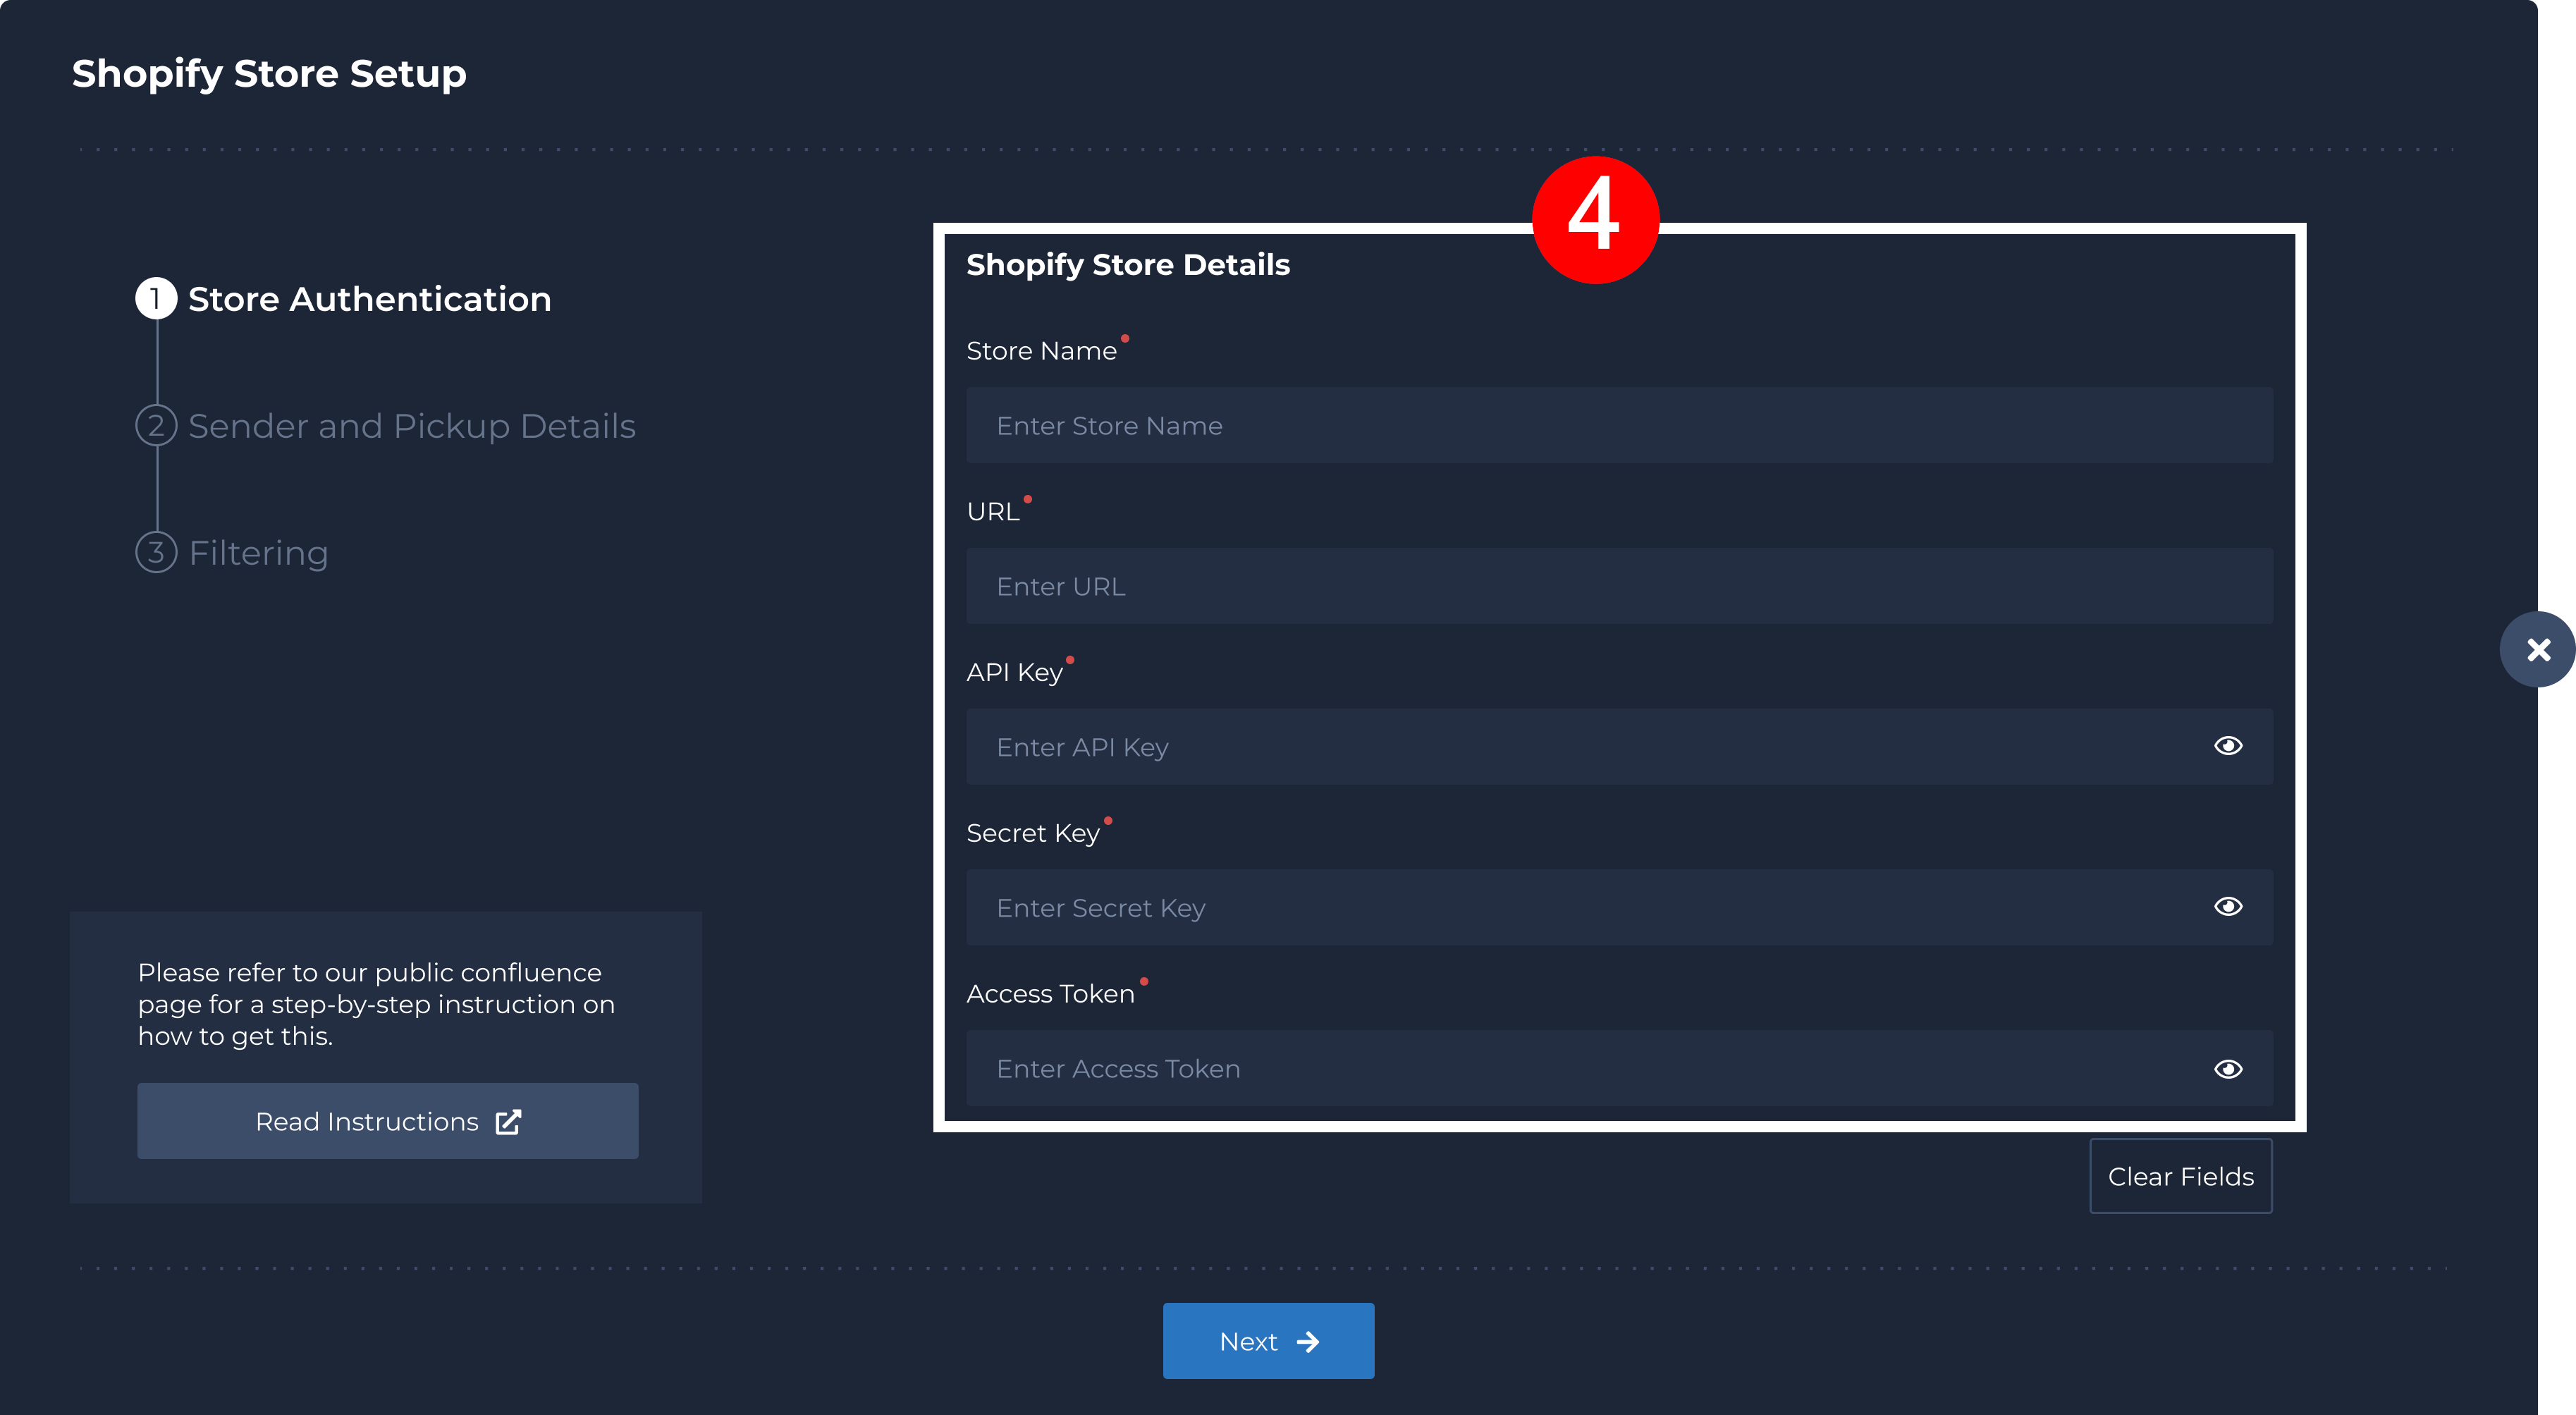Image resolution: width=2576 pixels, height=1415 pixels.
Task: Click the Access Token label
Action: [x=1050, y=994]
